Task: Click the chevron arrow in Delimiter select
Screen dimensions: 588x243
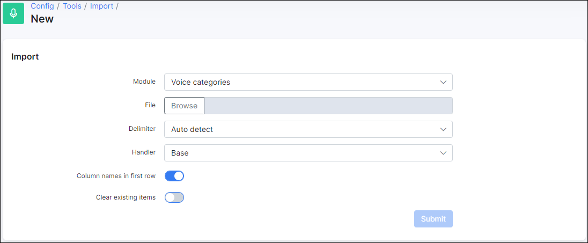Action: (443, 129)
